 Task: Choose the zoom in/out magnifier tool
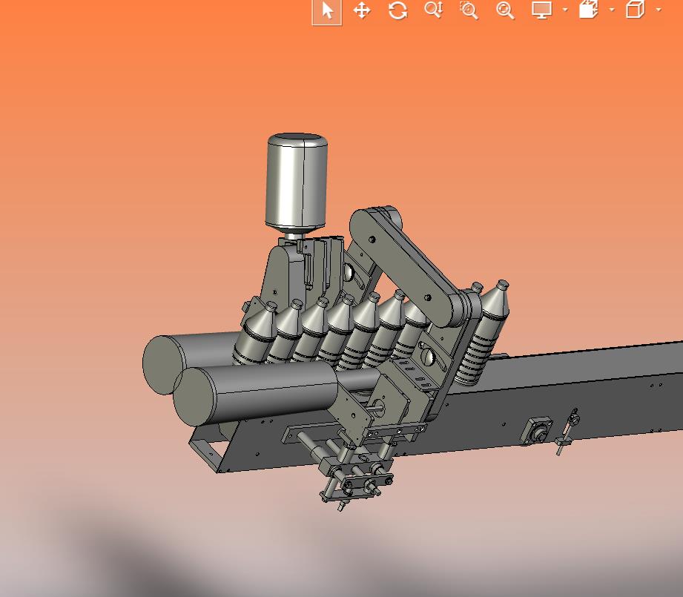pyautogui.click(x=434, y=10)
